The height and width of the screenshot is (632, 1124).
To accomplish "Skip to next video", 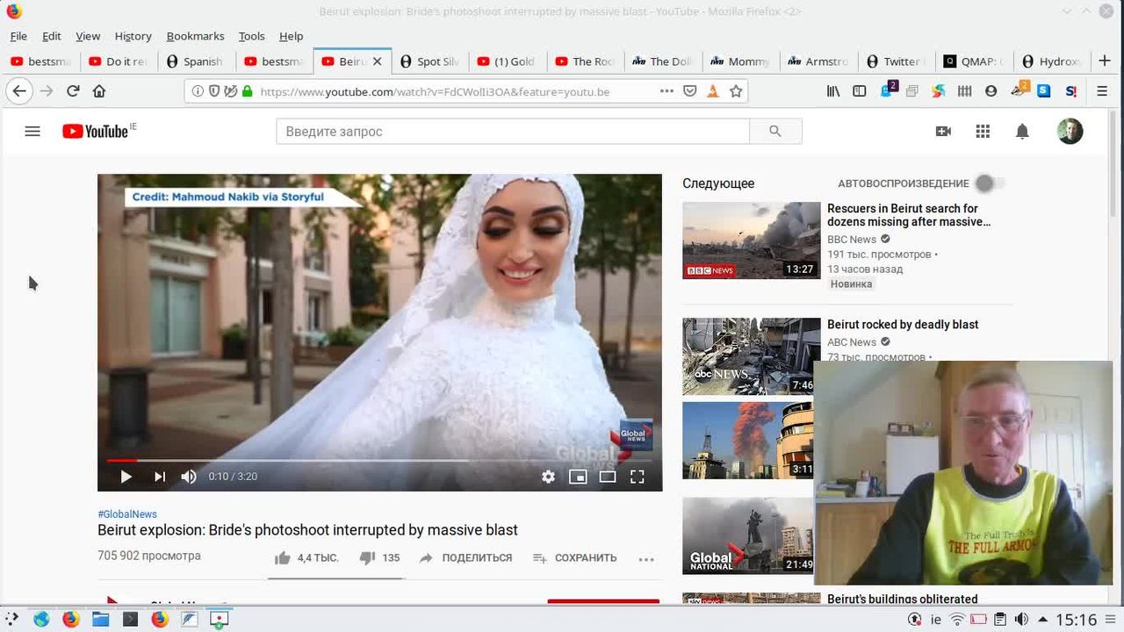I will click(159, 477).
